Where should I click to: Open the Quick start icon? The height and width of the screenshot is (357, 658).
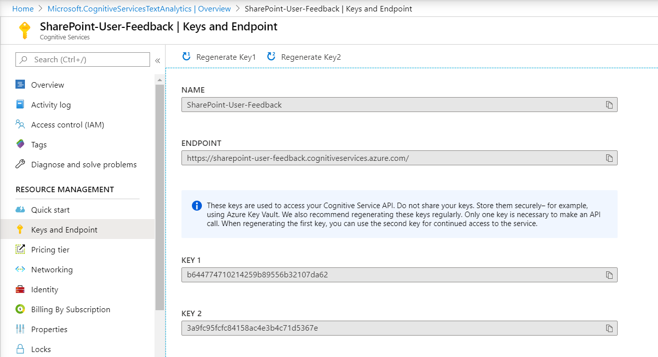[x=20, y=210]
